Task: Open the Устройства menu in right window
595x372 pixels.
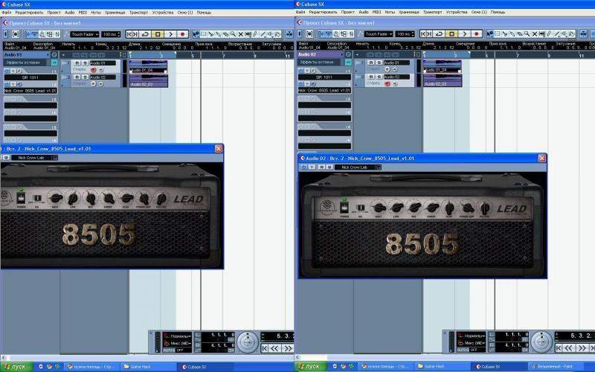Action: pyautogui.click(x=457, y=12)
